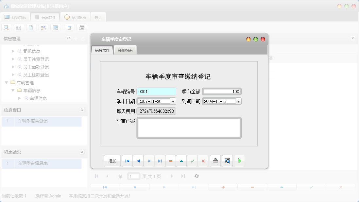Viewport: 359px width, 202px height.
Task: Click the 增加 button to add a record
Action: coord(112,160)
